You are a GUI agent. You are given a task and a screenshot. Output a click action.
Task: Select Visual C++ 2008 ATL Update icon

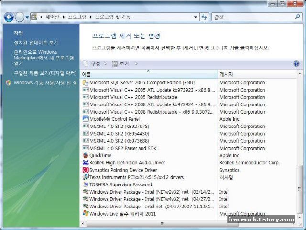click(86, 104)
